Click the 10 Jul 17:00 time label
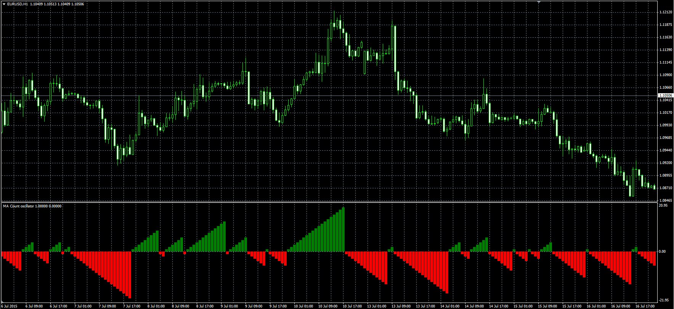674x309 pixels. coord(352,306)
